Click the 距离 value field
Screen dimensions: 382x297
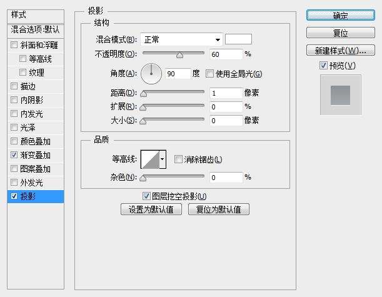pos(226,93)
